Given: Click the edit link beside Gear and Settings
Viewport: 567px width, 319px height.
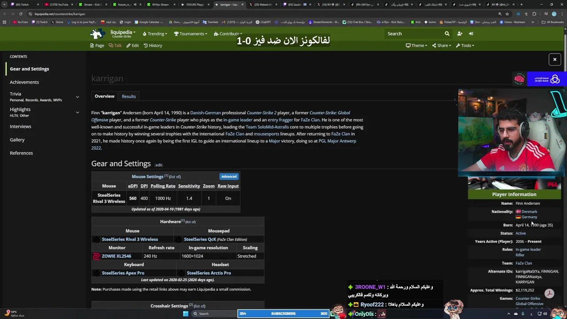Looking at the screenshot, I should pyautogui.click(x=159, y=165).
